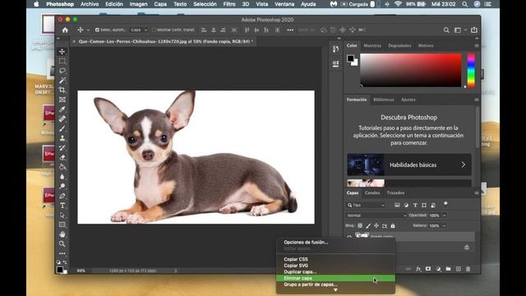Select the Eyedropper tool
This screenshot has width=526, height=296.
[x=62, y=109]
